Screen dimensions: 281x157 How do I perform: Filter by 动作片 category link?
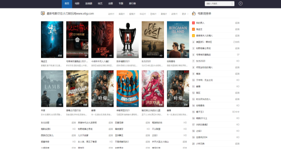pos(111,14)
